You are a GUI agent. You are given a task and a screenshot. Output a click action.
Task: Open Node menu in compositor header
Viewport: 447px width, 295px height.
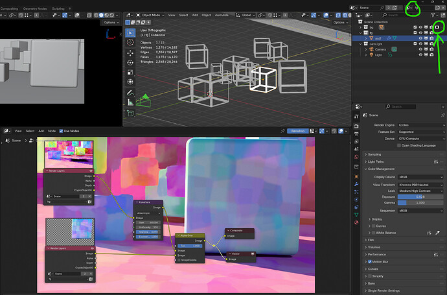(x=52, y=131)
